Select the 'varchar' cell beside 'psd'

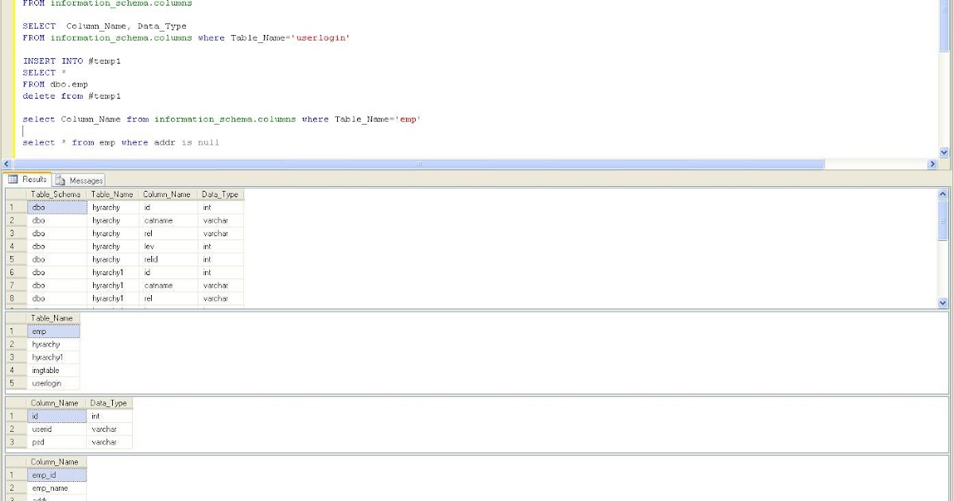point(109,441)
